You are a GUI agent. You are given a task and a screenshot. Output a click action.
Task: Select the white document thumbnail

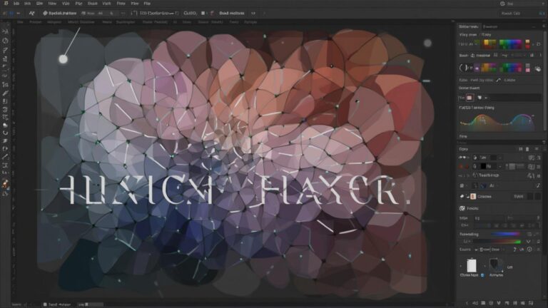(472, 265)
